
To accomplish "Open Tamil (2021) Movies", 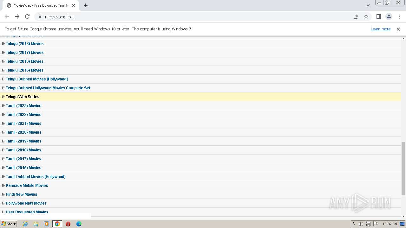I will (x=23, y=123).
